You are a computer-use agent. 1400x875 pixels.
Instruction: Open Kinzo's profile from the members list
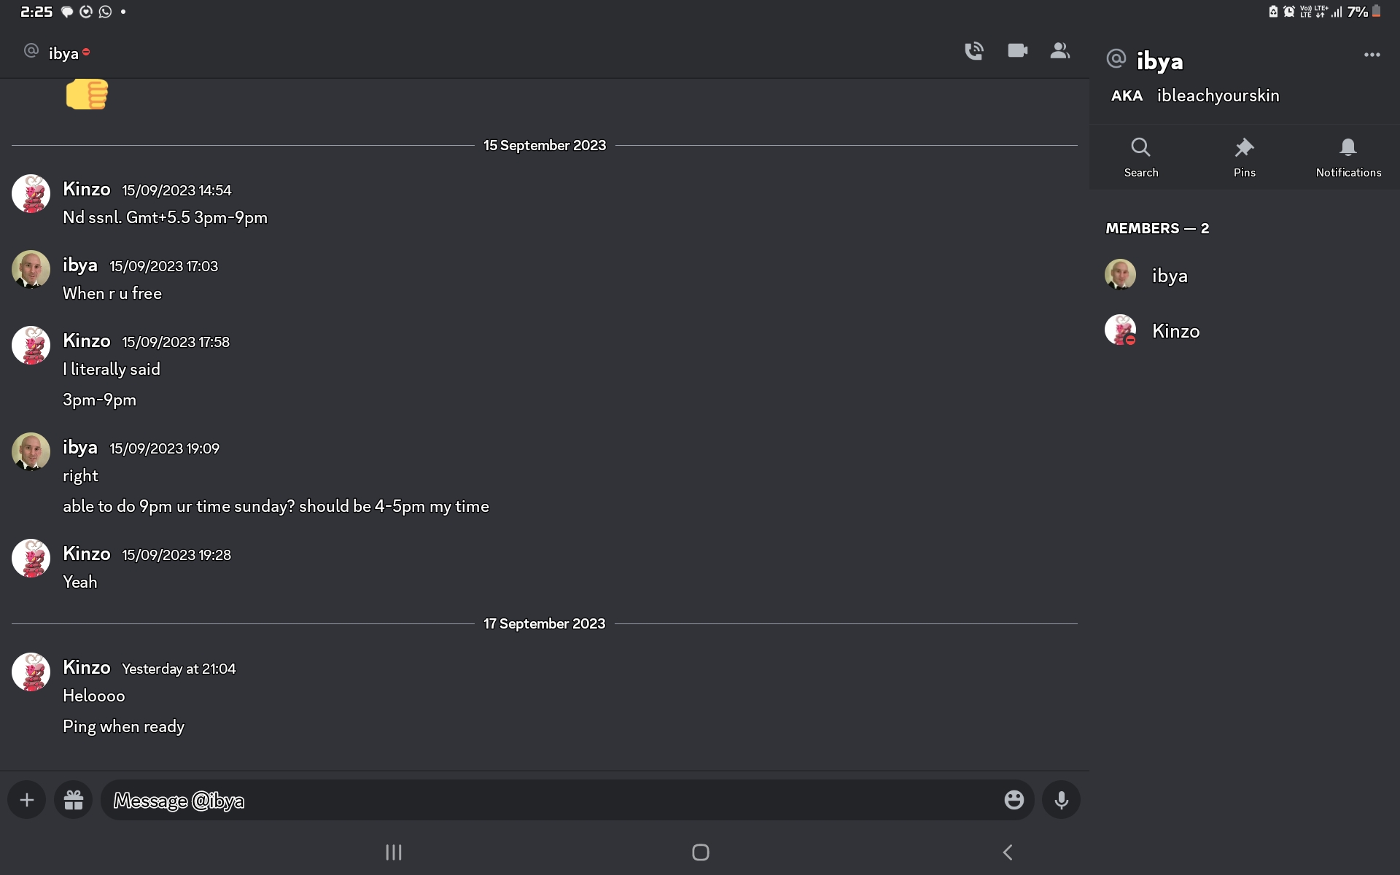click(1175, 330)
